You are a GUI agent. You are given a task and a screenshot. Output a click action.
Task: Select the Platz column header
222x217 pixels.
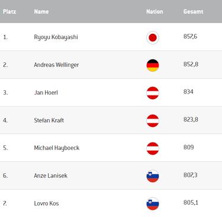point(9,12)
